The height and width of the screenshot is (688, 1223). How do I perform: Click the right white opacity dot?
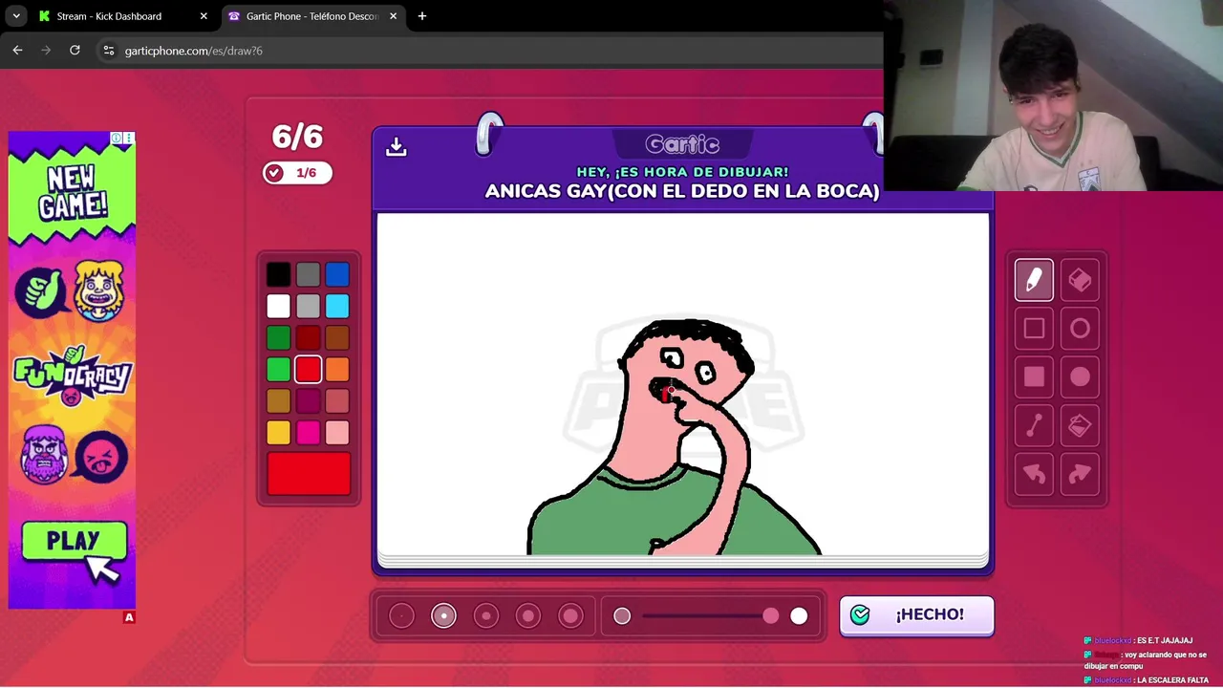tap(799, 616)
